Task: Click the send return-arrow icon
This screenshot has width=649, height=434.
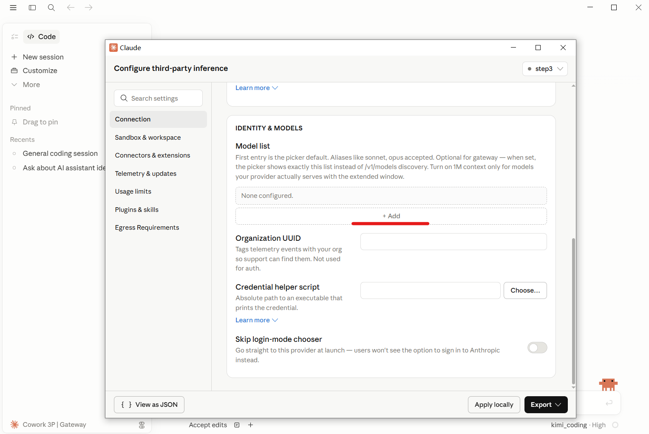Action: click(x=609, y=403)
